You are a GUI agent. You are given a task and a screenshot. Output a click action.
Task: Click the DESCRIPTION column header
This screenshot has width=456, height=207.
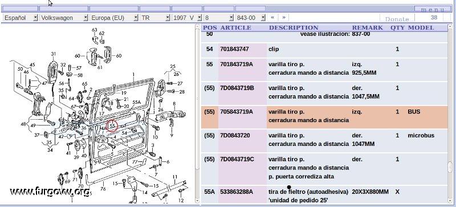pos(294,28)
